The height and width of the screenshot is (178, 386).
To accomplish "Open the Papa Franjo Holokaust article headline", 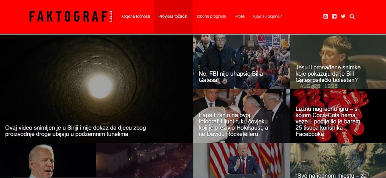I will (x=233, y=124).
